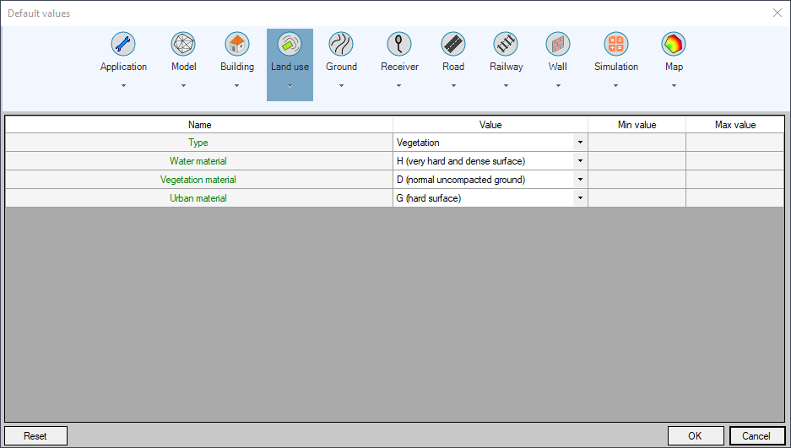Screen dimensions: 791x448
Task: Click the Min value cell for Water material
Action: (637, 161)
